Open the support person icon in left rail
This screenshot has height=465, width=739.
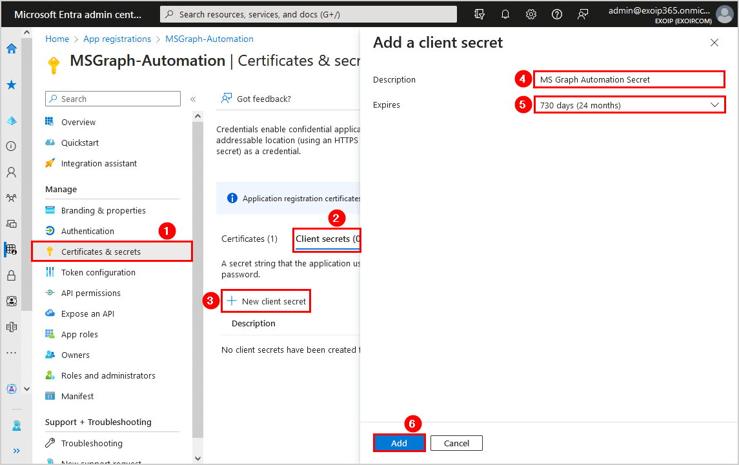point(17,426)
